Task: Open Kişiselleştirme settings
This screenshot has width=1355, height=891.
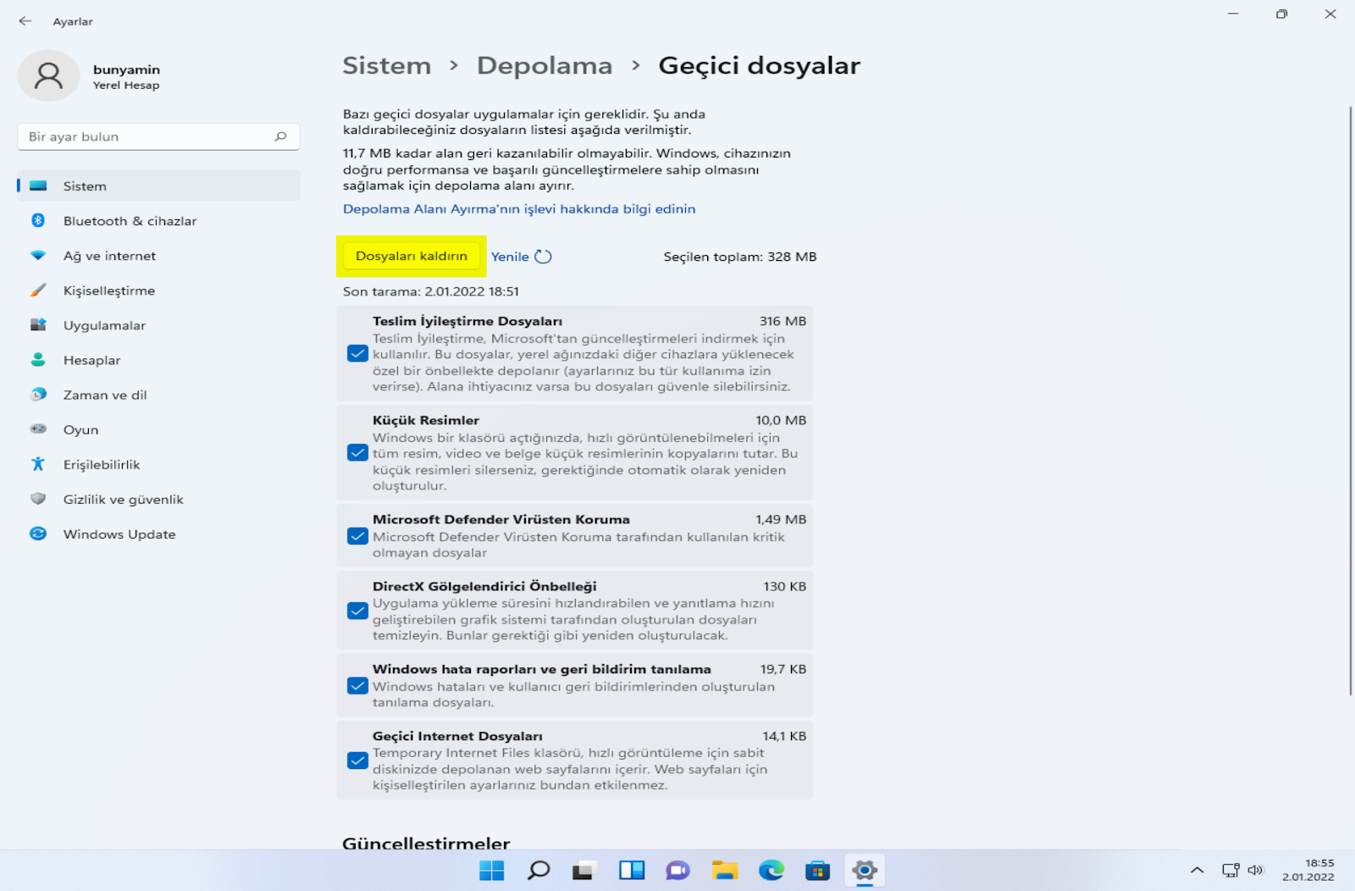Action: pos(159,291)
